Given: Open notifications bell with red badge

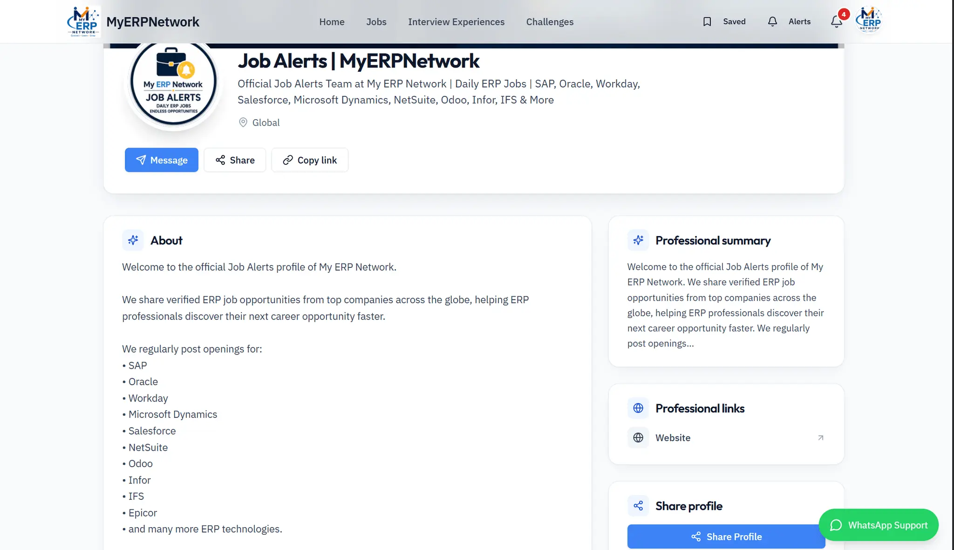Looking at the screenshot, I should click(x=837, y=21).
